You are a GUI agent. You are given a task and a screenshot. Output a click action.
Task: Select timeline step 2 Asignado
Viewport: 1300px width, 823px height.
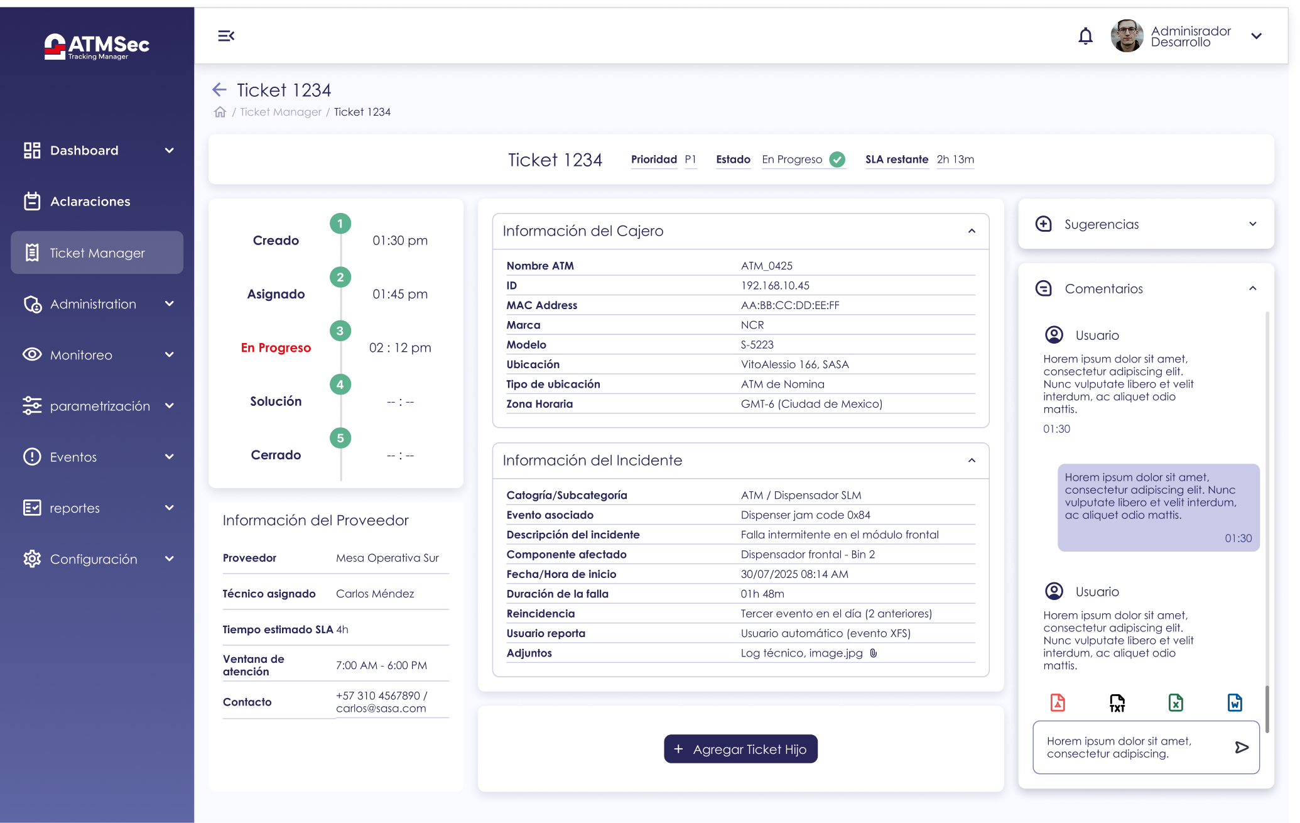tap(340, 277)
